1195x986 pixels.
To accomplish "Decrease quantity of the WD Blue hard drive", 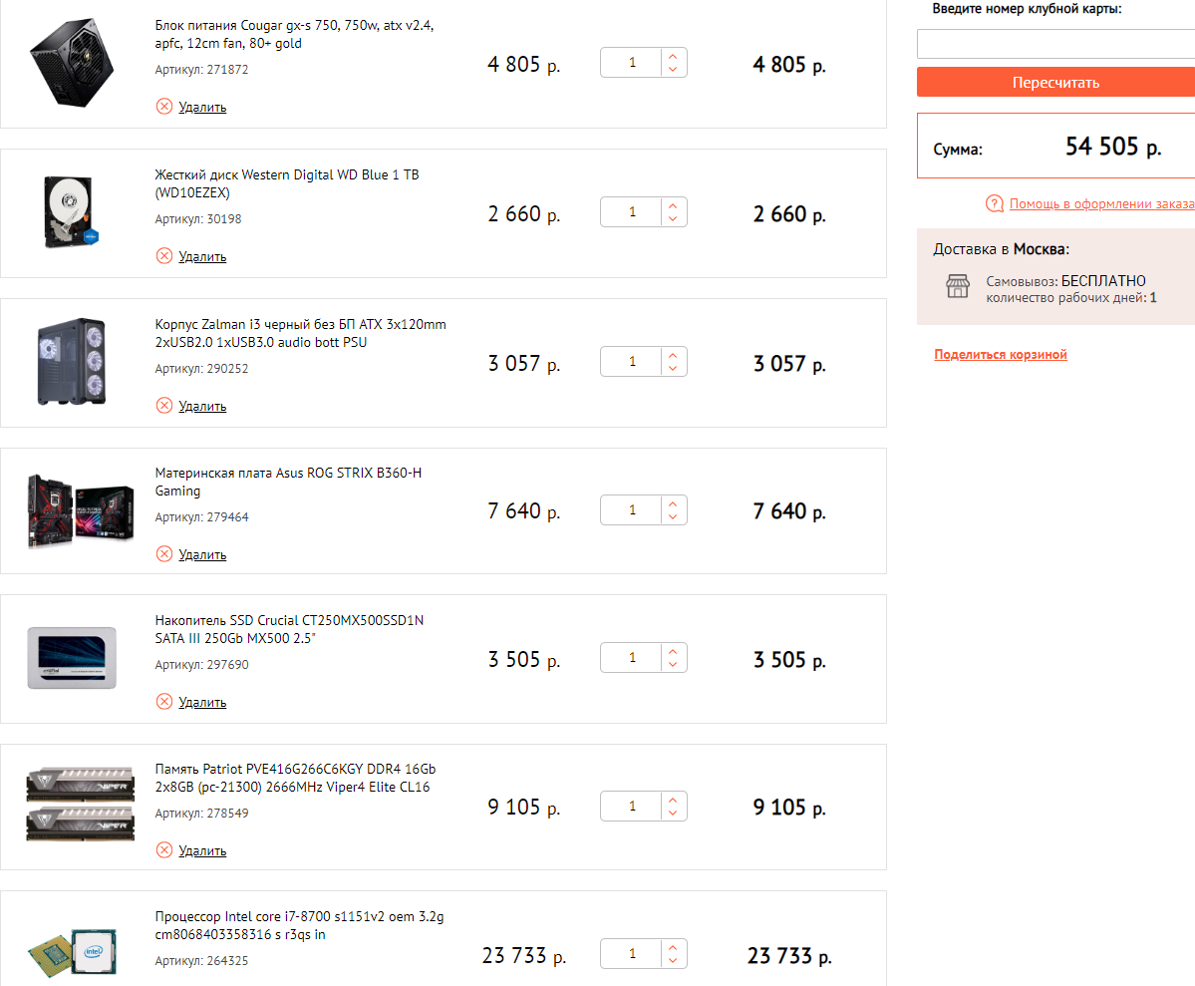I will click(x=673, y=218).
